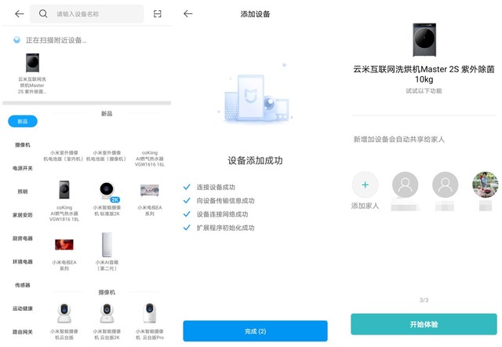This screenshot has width=502, height=347.
Task: Select the family member with photo avatar
Action: (485, 184)
